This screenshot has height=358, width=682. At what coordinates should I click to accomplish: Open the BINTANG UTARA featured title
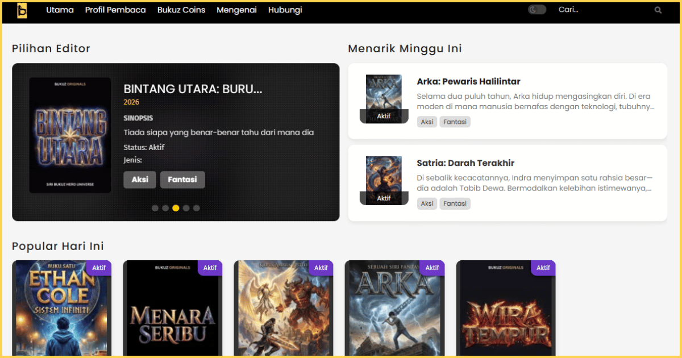(x=193, y=89)
